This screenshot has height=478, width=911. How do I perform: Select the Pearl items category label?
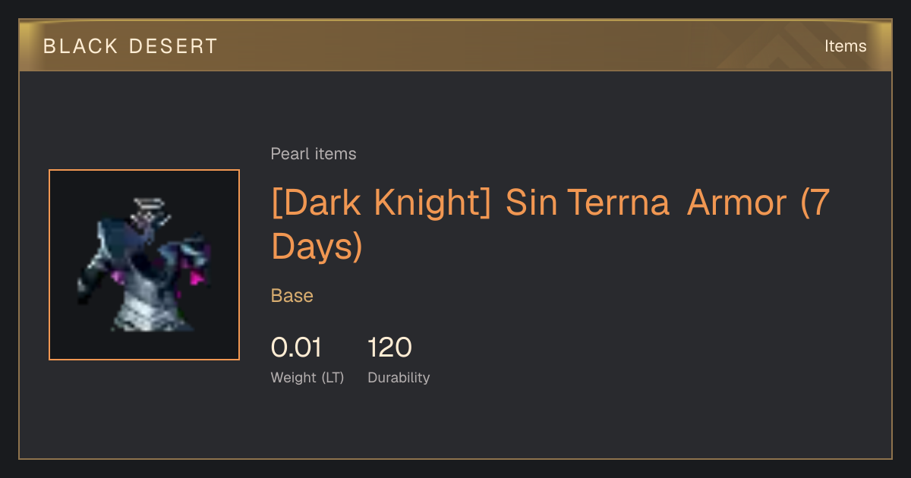pos(314,154)
